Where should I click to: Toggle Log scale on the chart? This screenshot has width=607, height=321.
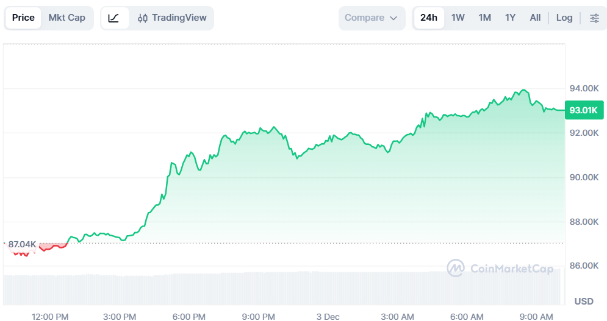(564, 18)
